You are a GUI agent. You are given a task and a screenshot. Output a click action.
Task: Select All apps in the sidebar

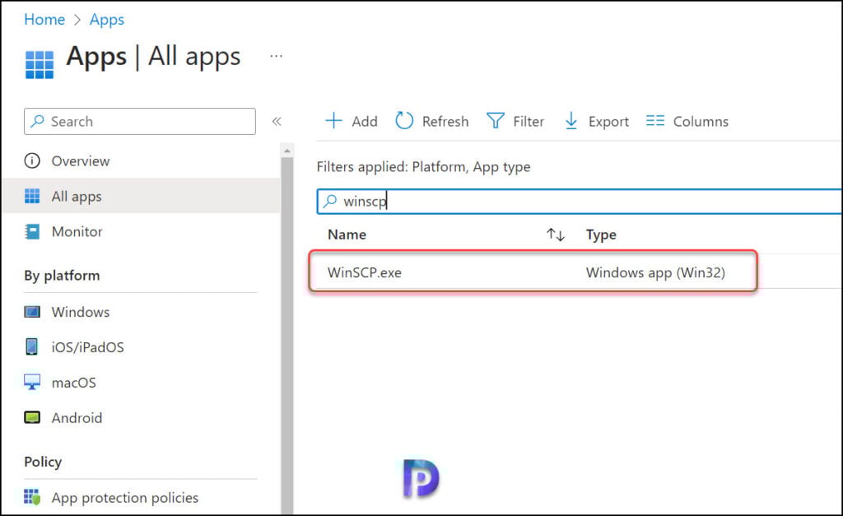(x=141, y=196)
